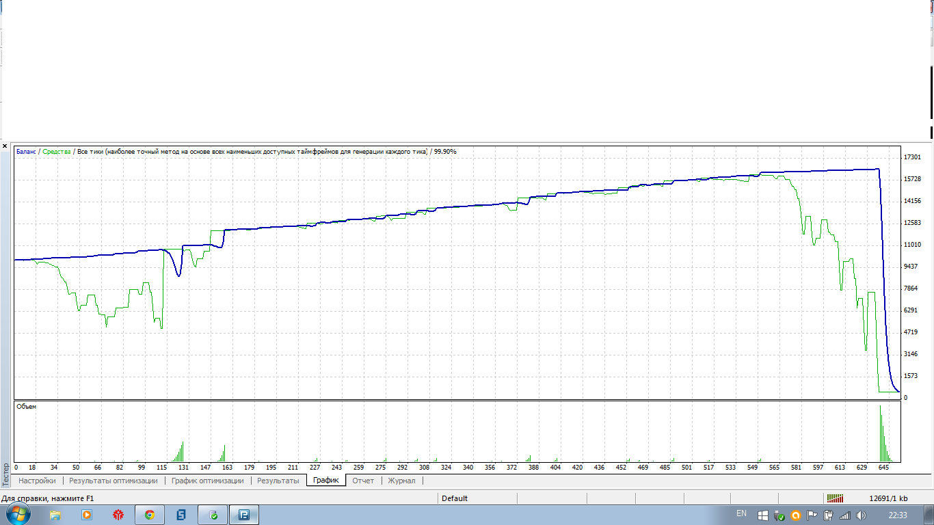Click the 17301 value on chart scale
This screenshot has width=934, height=525.
[913, 157]
